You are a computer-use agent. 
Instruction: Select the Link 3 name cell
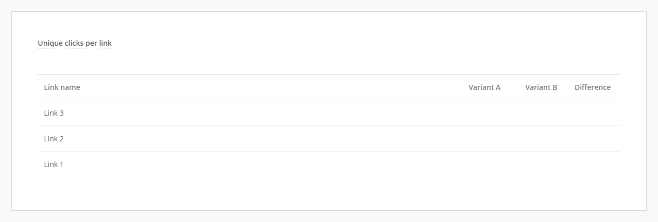[x=54, y=113]
